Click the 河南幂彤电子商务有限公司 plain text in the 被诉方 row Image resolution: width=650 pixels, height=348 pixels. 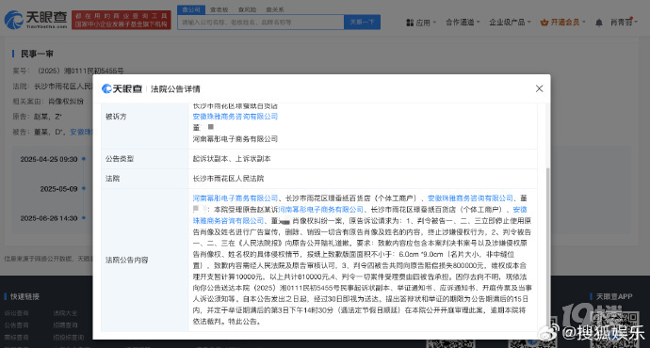pyautogui.click(x=236, y=139)
